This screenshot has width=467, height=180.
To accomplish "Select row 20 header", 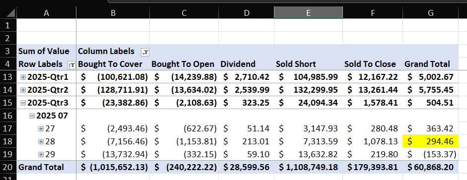I will point(8,167).
